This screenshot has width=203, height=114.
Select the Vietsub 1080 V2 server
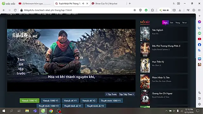[29, 101]
